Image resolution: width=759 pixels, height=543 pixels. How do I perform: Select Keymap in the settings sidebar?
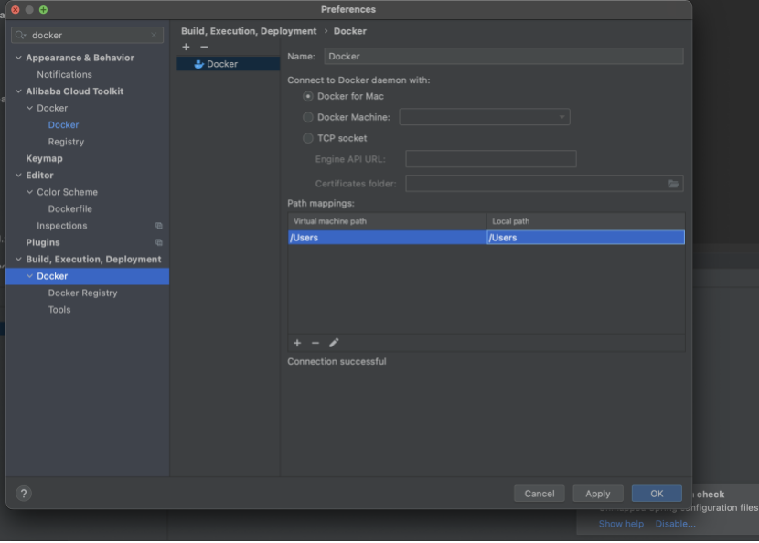(x=44, y=157)
